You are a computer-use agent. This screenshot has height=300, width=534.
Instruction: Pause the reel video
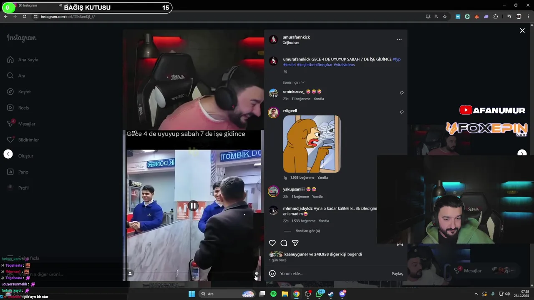coord(193,205)
